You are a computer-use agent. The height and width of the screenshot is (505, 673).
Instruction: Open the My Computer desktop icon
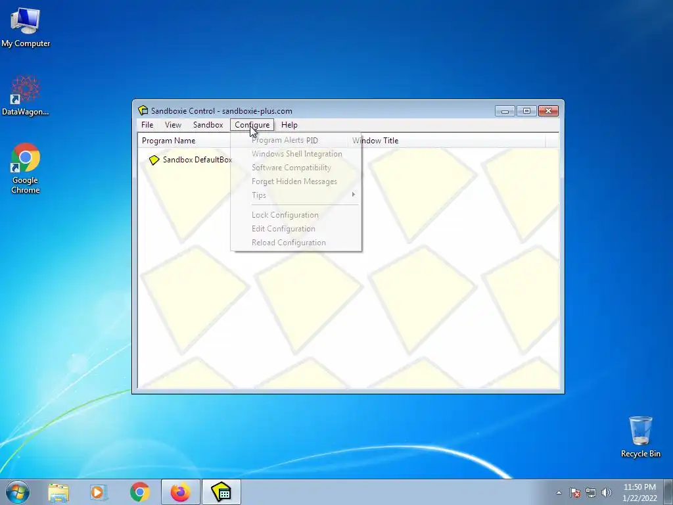click(26, 26)
